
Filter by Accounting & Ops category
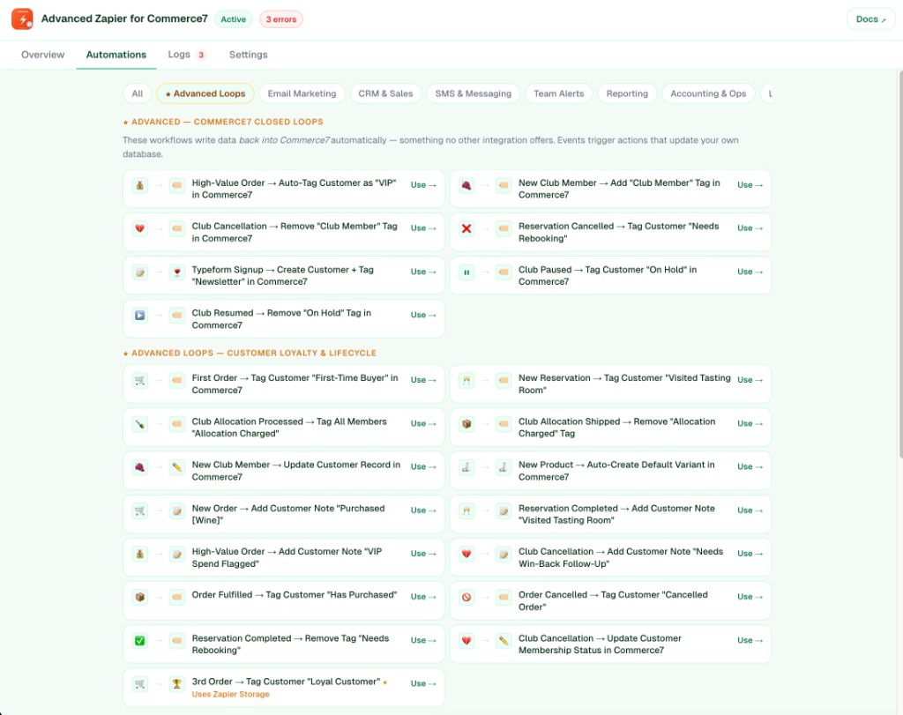708,93
